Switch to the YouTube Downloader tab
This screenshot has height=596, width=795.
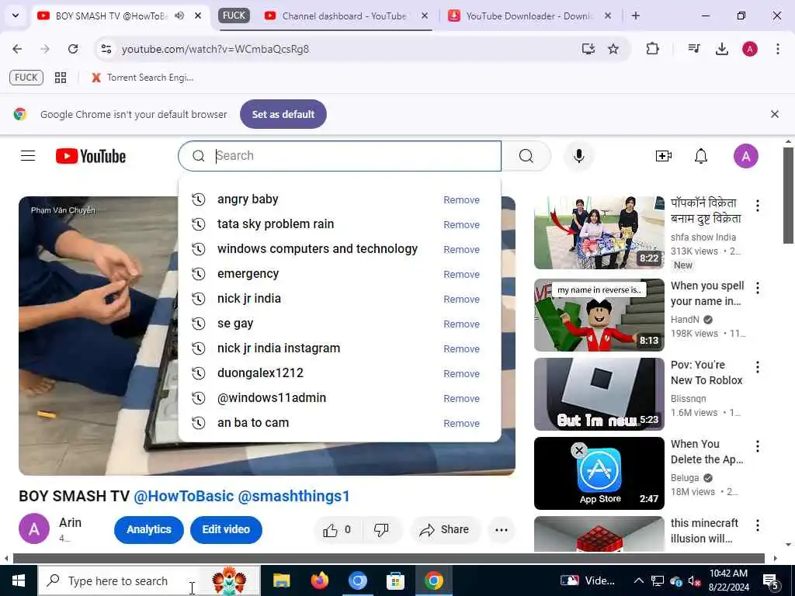pos(529,16)
